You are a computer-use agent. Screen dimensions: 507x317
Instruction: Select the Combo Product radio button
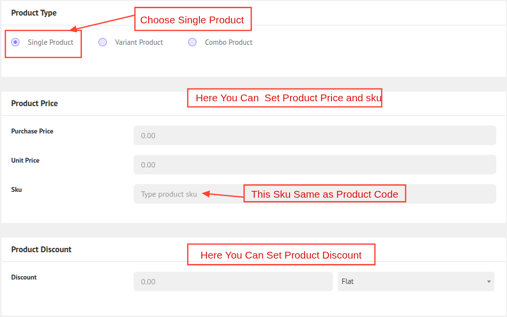(193, 42)
